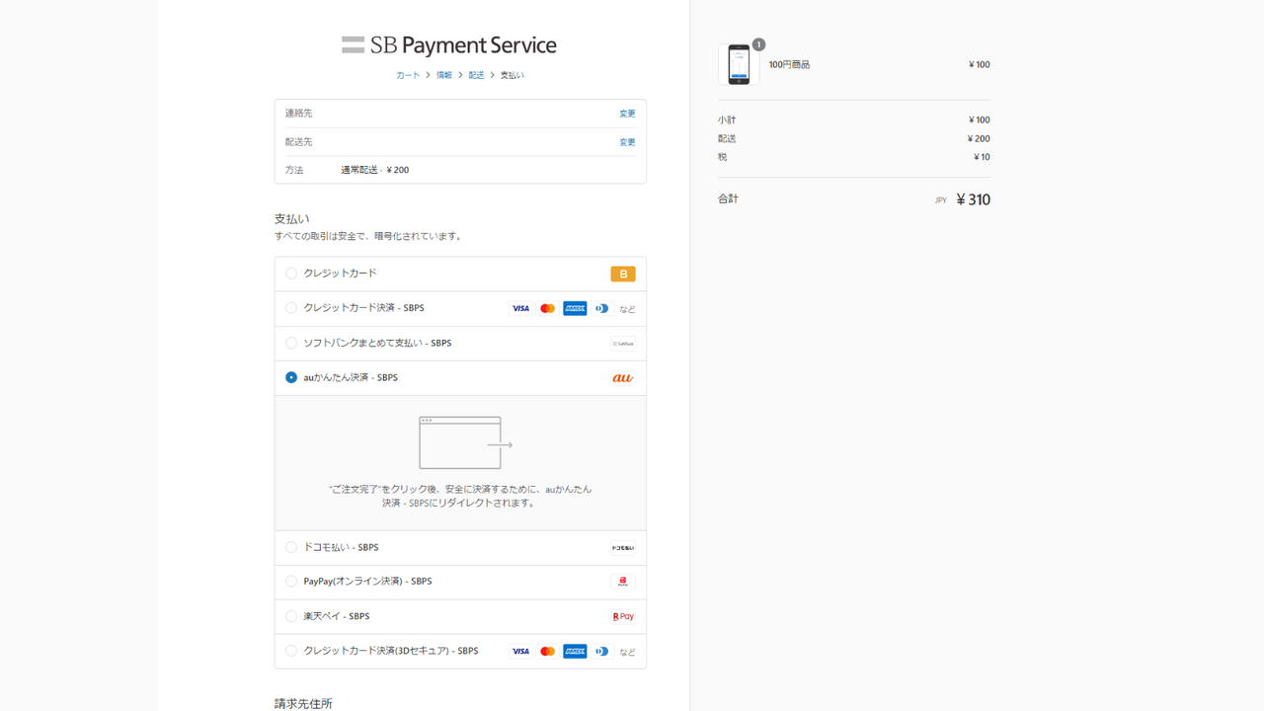Click the 支払い breadcrumb text
Screen dimensions: 1264x711
click(x=513, y=75)
